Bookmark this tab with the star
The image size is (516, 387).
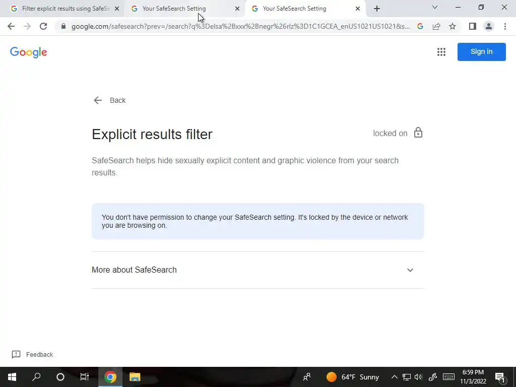453,26
